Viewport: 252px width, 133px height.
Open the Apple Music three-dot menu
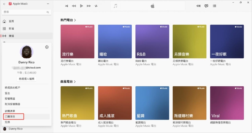click(48, 4)
